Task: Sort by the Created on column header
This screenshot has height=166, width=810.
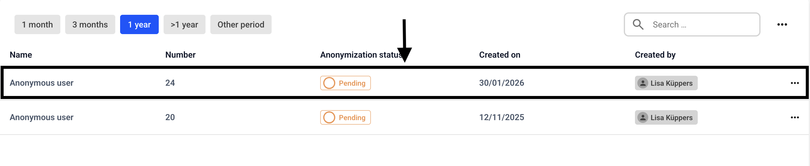Action: (499, 55)
